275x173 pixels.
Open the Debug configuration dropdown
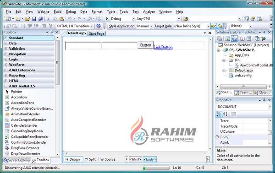tap(134, 19)
